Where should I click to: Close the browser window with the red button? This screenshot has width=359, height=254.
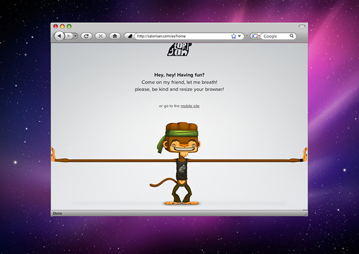(x=56, y=26)
